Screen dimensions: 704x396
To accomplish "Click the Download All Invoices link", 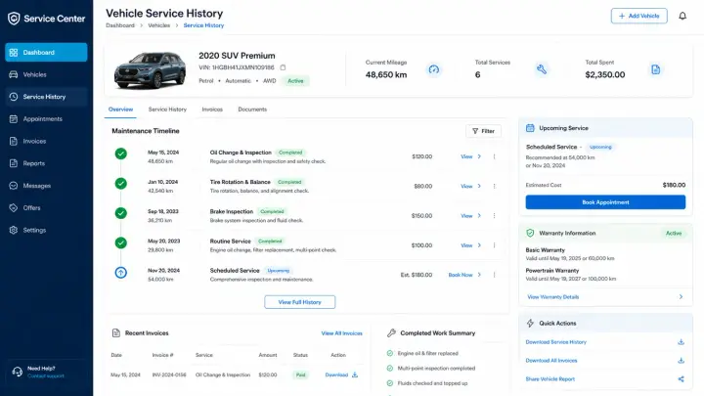I will pos(550,361).
